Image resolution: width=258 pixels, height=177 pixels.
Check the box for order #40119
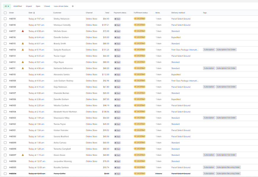click(5, 19)
